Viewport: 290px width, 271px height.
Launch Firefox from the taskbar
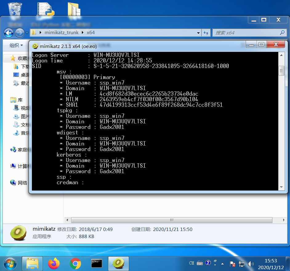54,264
